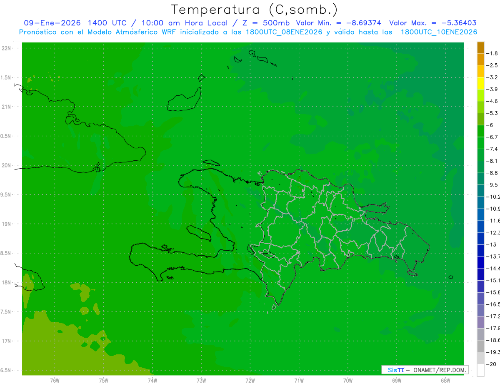This screenshot has width=500, height=386.
Task: Click the '22N' latitude axis label
Action: [7, 48]
